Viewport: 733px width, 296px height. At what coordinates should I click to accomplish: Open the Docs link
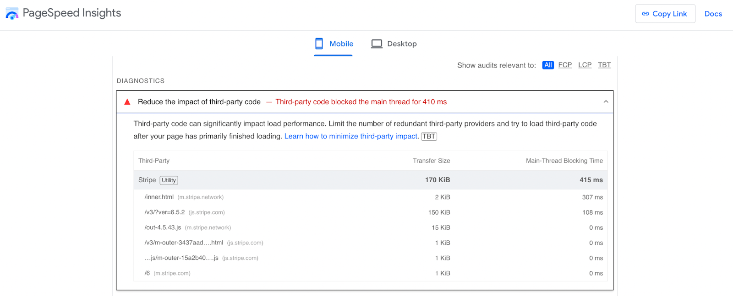(x=713, y=14)
